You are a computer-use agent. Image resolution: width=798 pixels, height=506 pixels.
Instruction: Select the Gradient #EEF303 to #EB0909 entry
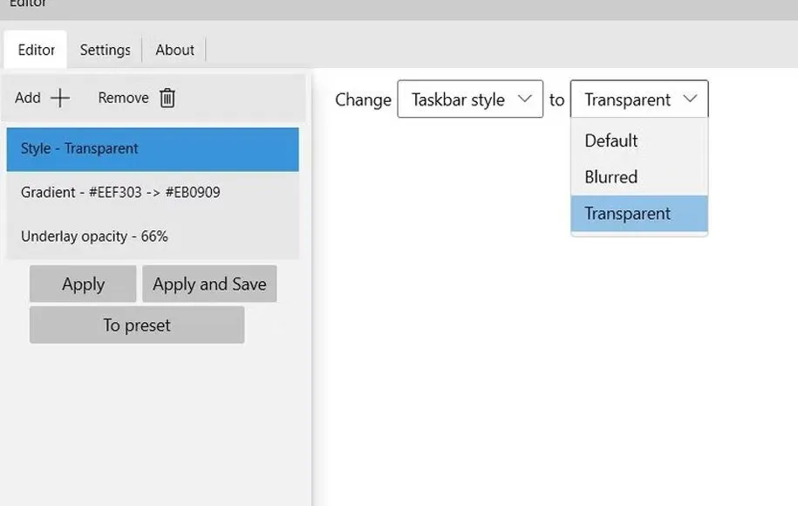click(x=153, y=192)
